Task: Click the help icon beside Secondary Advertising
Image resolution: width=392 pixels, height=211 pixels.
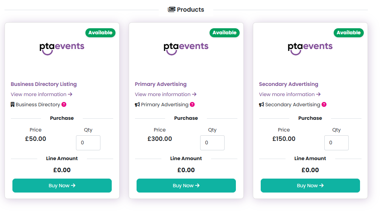Action: pyautogui.click(x=324, y=104)
